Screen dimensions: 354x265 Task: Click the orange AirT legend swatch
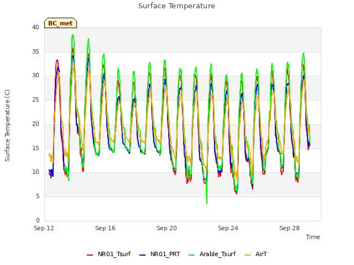point(248,255)
